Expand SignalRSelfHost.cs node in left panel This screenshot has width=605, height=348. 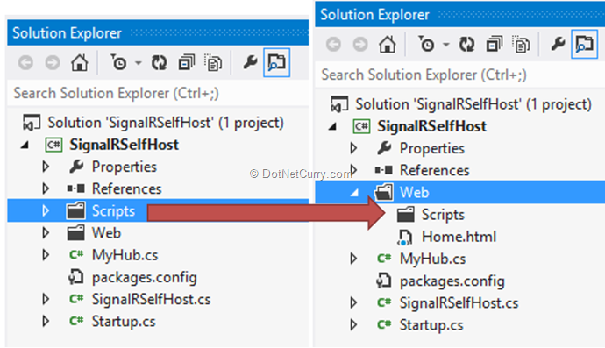point(46,300)
